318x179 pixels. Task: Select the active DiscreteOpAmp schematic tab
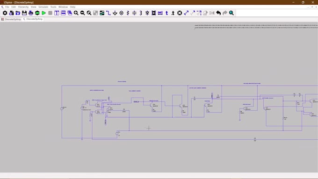click(33, 19)
